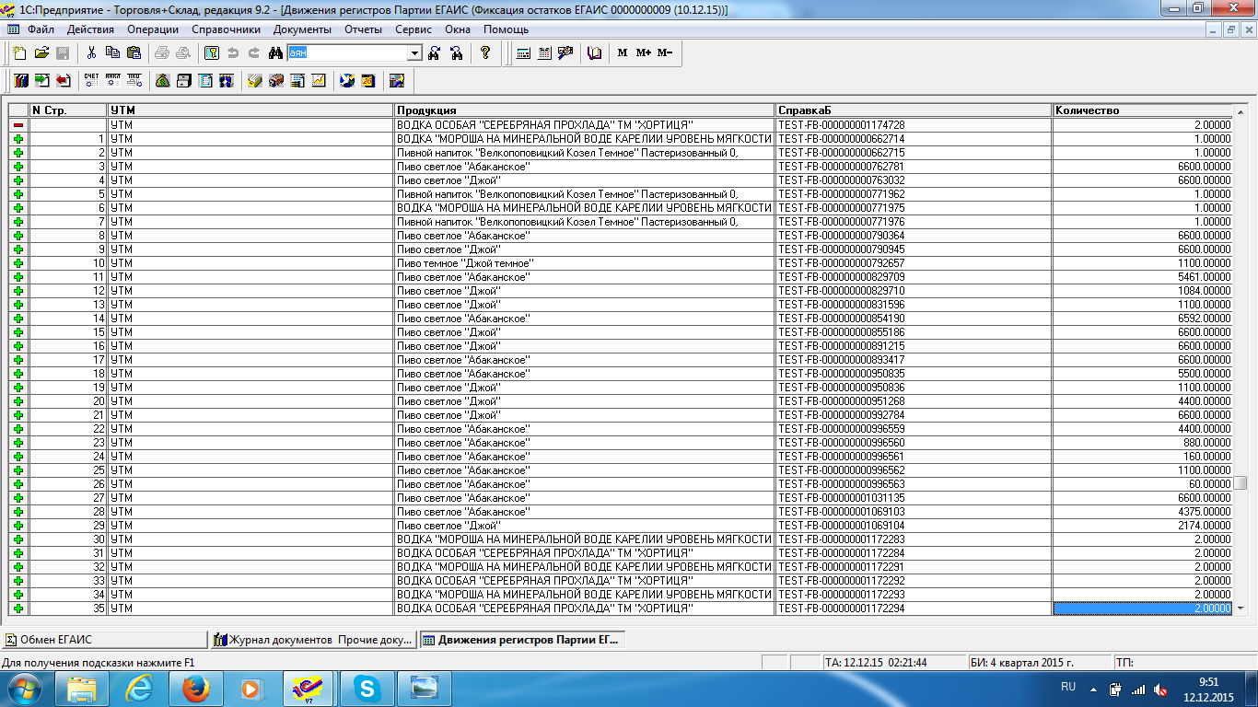Open the Окна menu

click(458, 29)
